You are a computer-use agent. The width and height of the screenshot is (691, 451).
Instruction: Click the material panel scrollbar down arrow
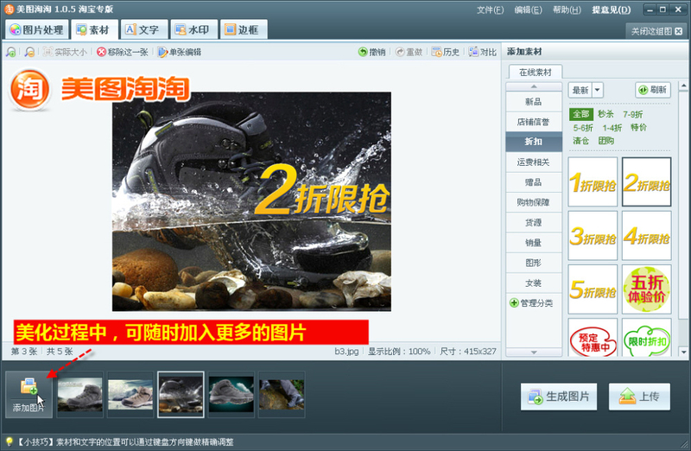[683, 352]
